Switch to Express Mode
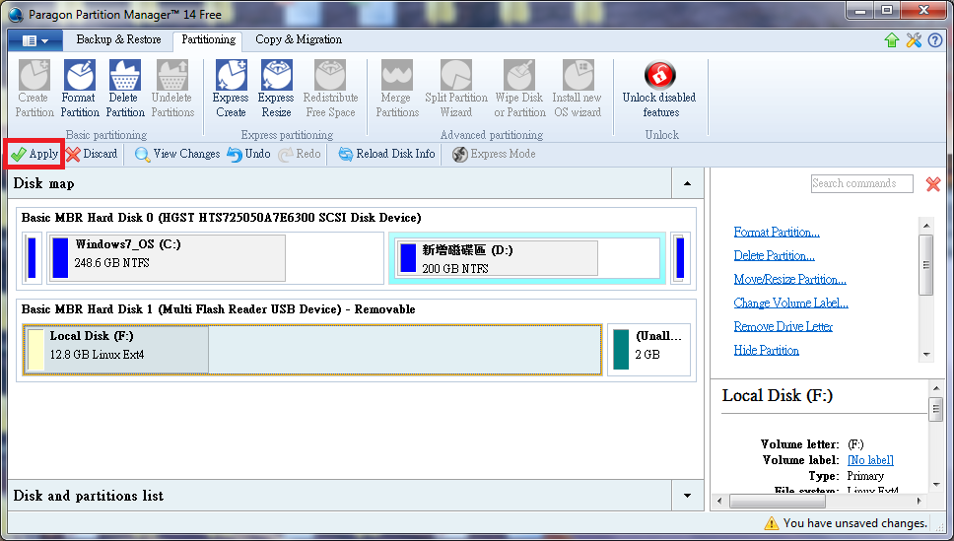The width and height of the screenshot is (954, 541). coord(494,154)
